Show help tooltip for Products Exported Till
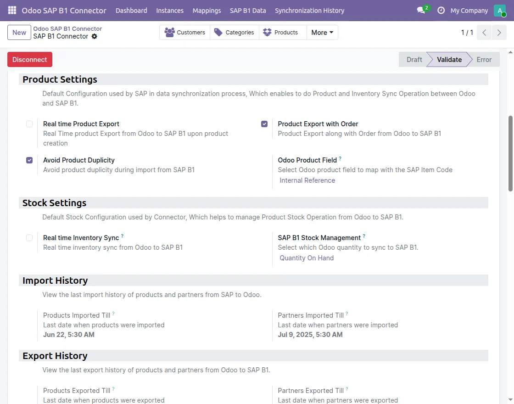The height and width of the screenshot is (404, 514). coord(113,388)
